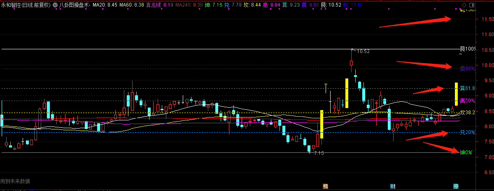Click the 用到未来数据 warning text
The image size is (494, 191).
click(x=15, y=181)
